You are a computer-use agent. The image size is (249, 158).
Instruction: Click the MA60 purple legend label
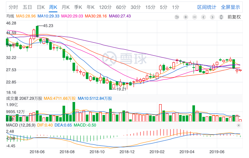[x=120, y=16]
